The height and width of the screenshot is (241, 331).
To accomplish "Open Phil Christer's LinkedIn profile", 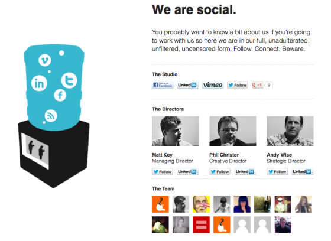I will click(245, 171).
